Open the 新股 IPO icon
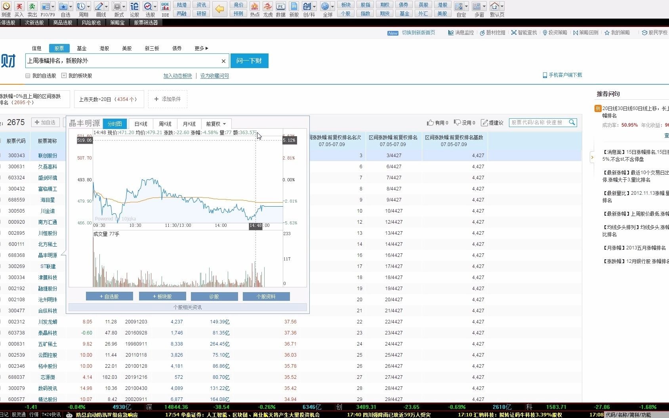Image resolution: width=669 pixels, height=418 pixels. [294, 6]
